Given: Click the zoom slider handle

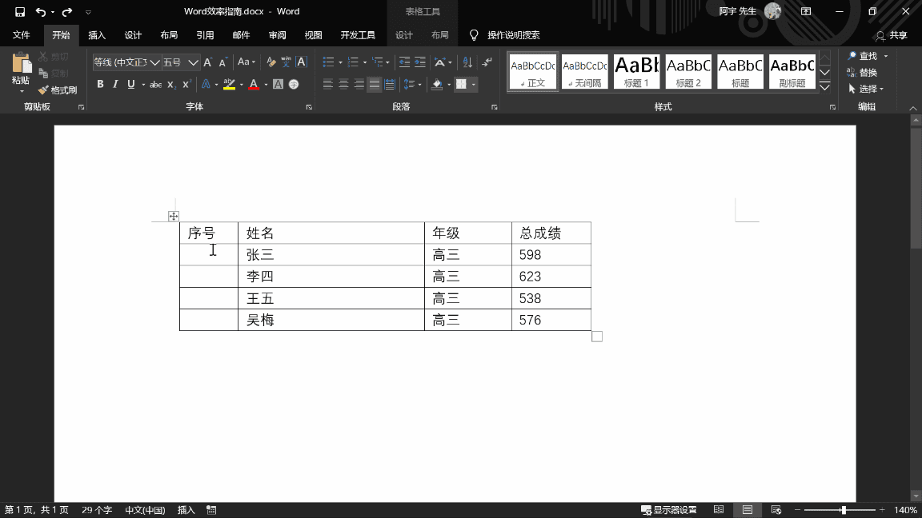Looking at the screenshot, I should click(844, 510).
